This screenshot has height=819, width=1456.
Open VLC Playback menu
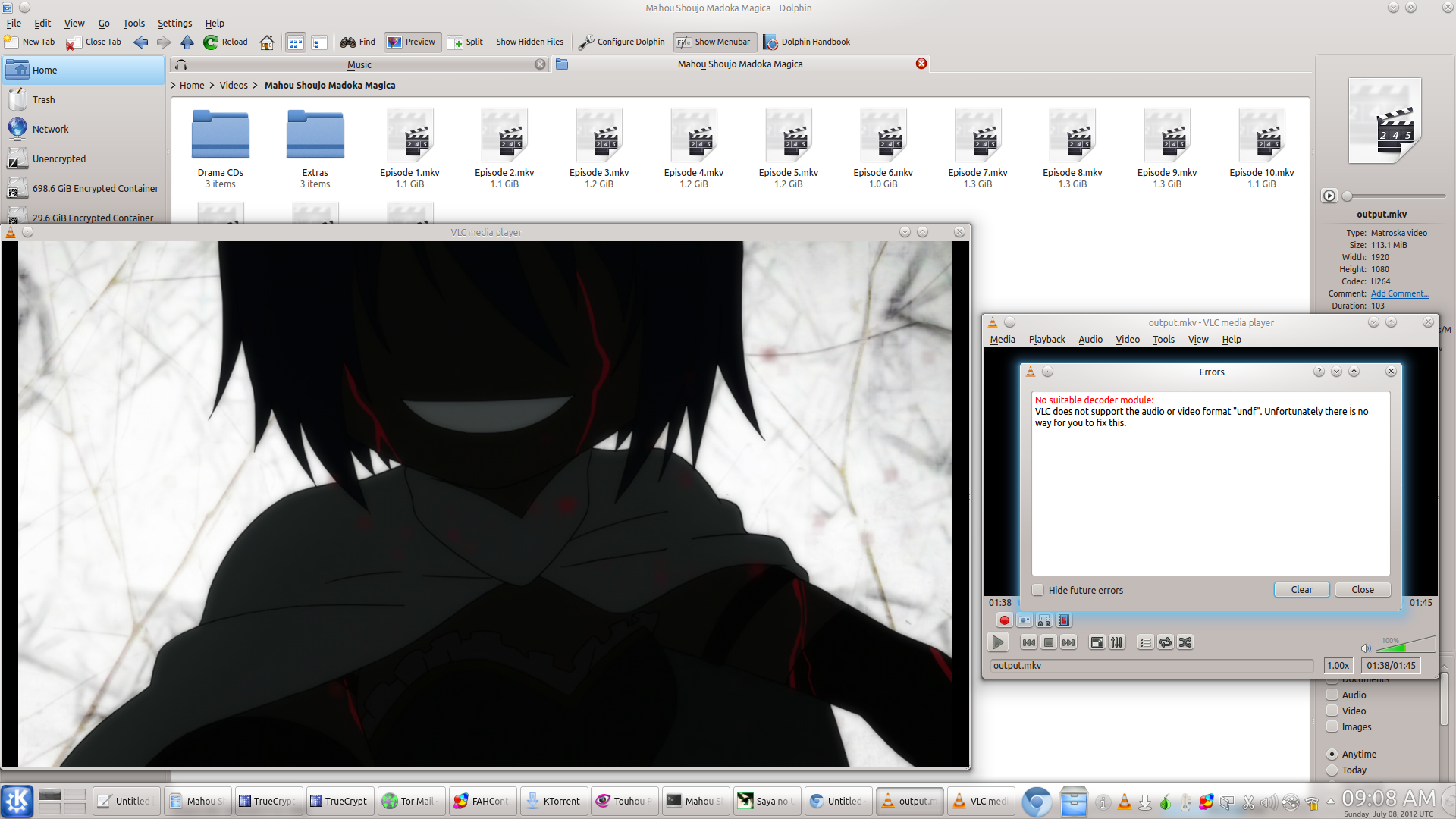tap(1046, 340)
